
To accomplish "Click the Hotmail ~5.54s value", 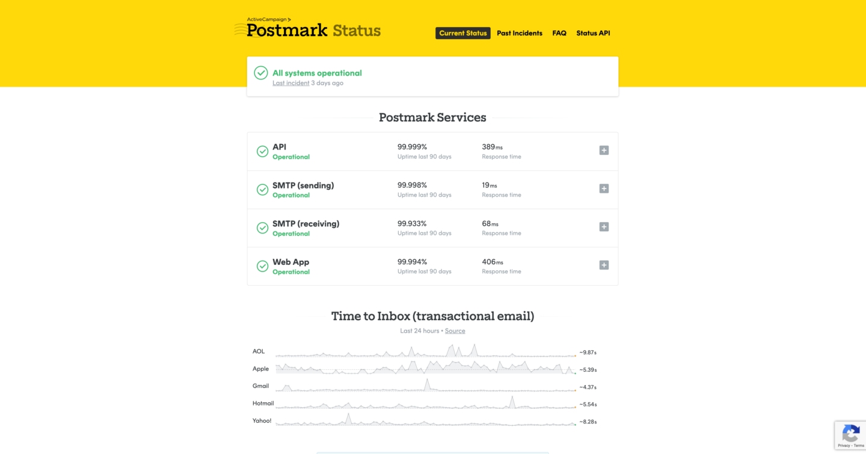I will tap(588, 405).
